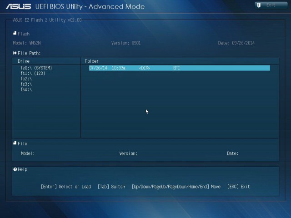Select drive fs2:\
Image resolution: width=291 pixels, height=218 pixels.
click(26, 79)
